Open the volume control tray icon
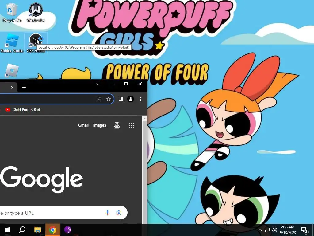 274,230
